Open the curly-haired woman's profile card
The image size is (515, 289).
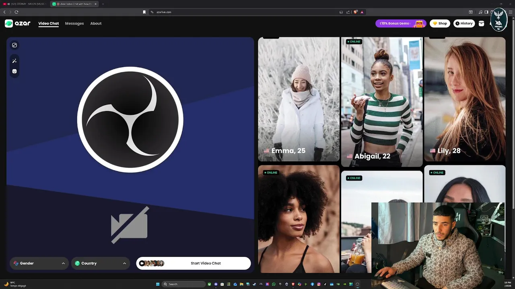[299, 219]
